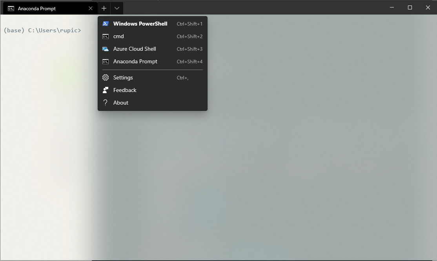Image resolution: width=437 pixels, height=261 pixels.
Task: Click the (base) C:\Users\rupic> prompt line
Action: tap(42, 30)
